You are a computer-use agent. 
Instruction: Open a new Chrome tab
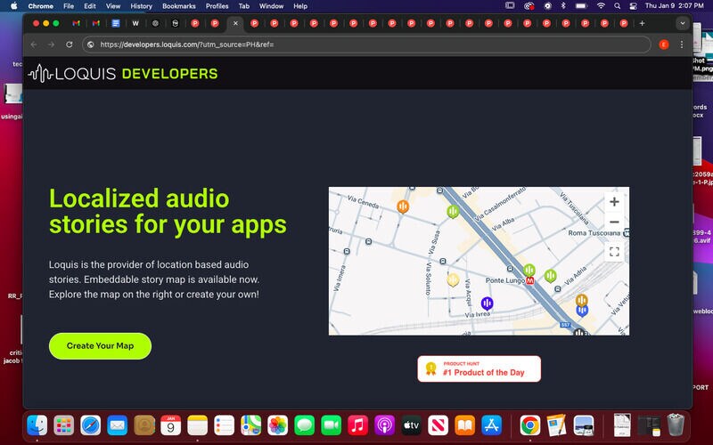[642, 23]
